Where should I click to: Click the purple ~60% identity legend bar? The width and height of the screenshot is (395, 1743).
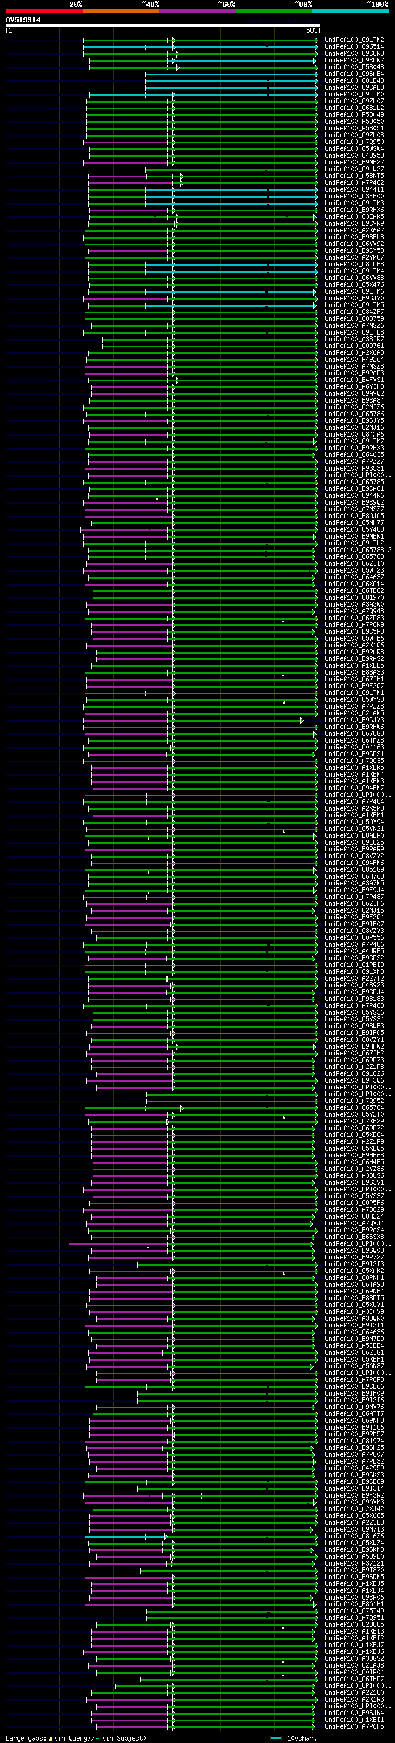pos(198,11)
